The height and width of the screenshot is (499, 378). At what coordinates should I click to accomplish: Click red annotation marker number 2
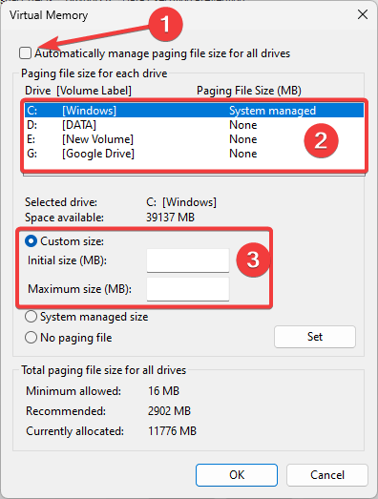(321, 140)
